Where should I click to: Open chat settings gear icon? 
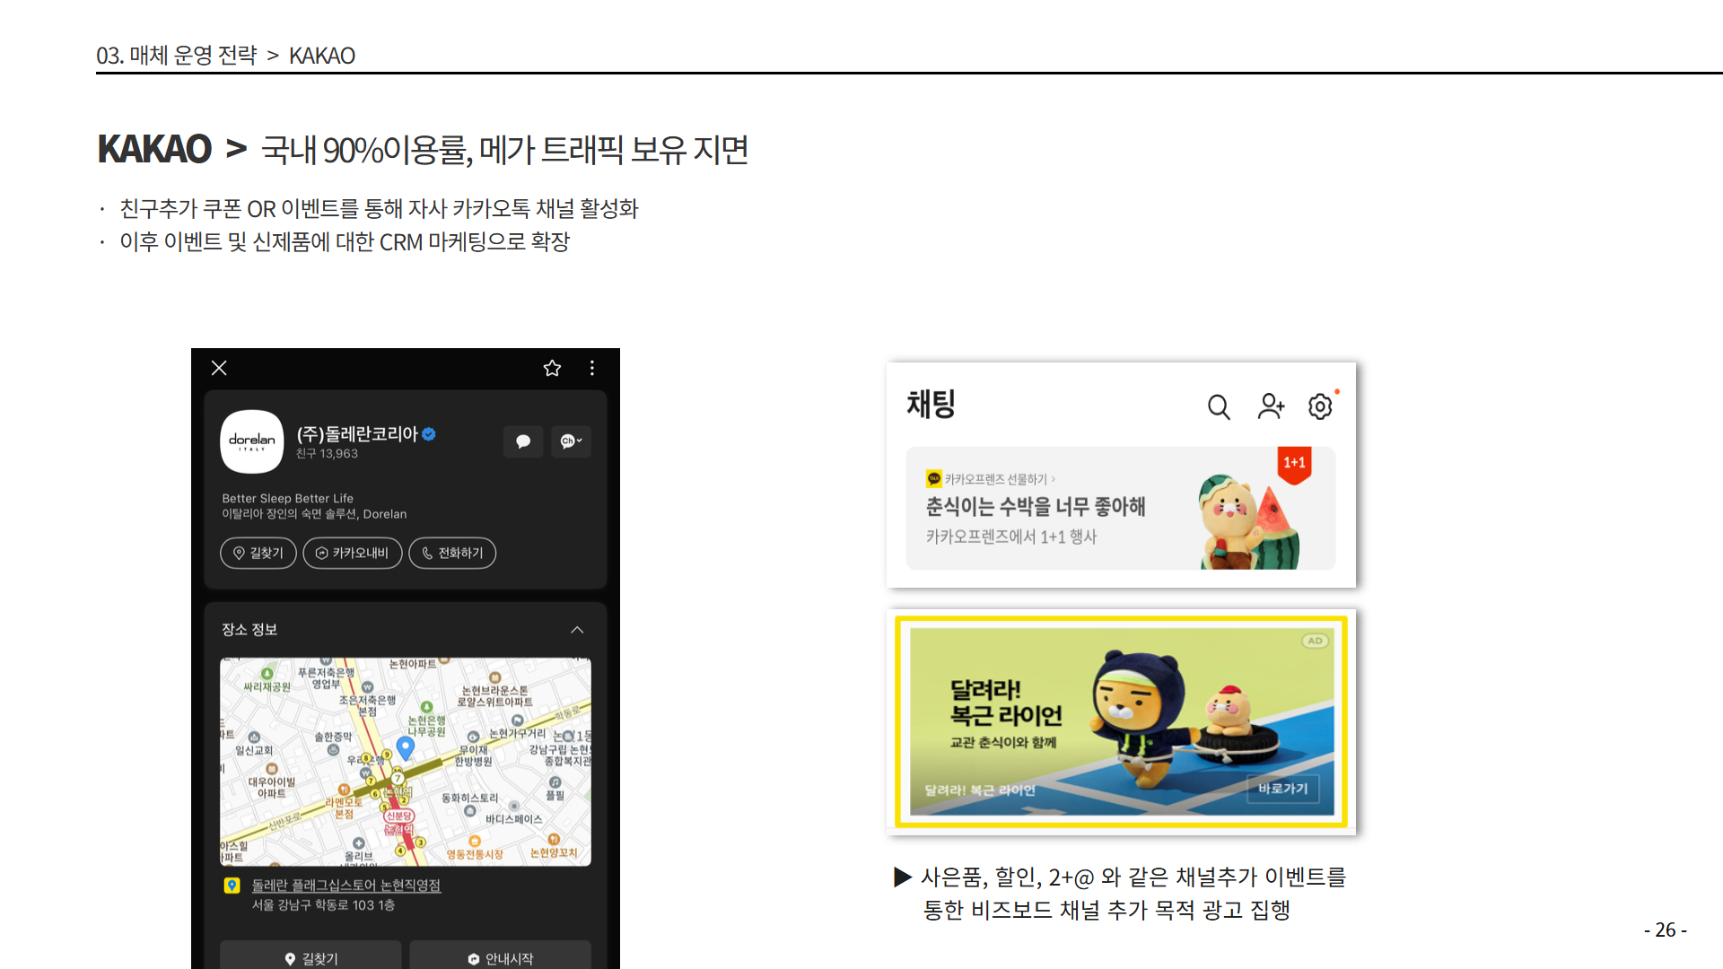click(x=1320, y=407)
